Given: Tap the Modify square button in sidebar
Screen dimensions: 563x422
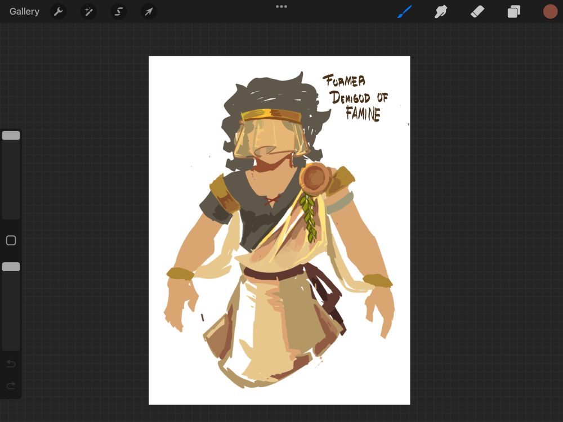Looking at the screenshot, I should pos(11,240).
